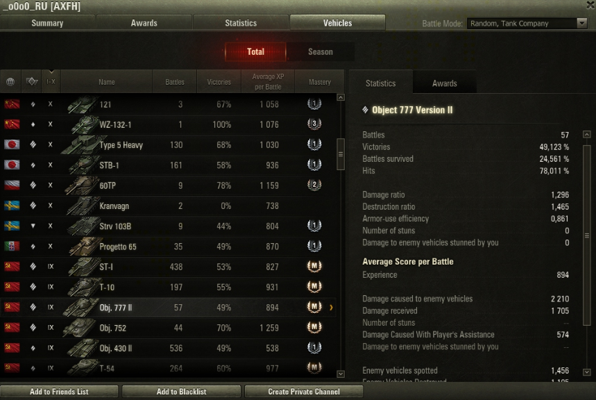Viewport: 596px width, 400px height.
Task: Click the Japanese flag beside STB-1
Action: pyautogui.click(x=12, y=165)
